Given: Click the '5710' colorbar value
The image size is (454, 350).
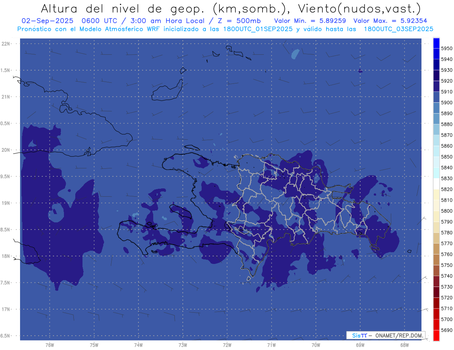Looking at the screenshot, I should [446, 308].
